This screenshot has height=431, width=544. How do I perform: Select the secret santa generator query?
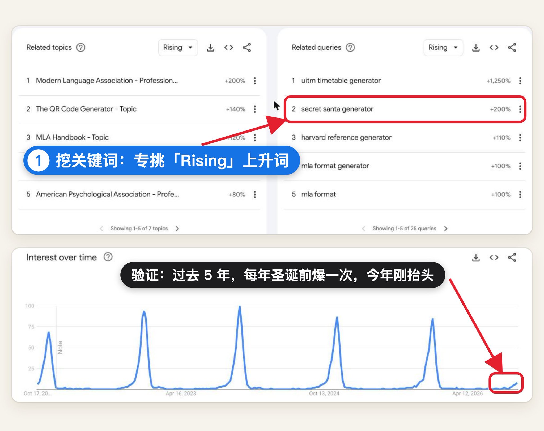(x=337, y=109)
